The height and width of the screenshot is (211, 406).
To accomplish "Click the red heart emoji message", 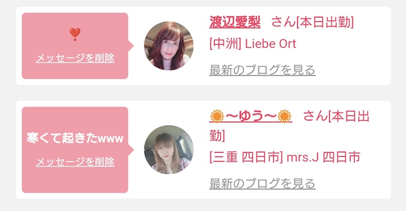I will point(75,35).
